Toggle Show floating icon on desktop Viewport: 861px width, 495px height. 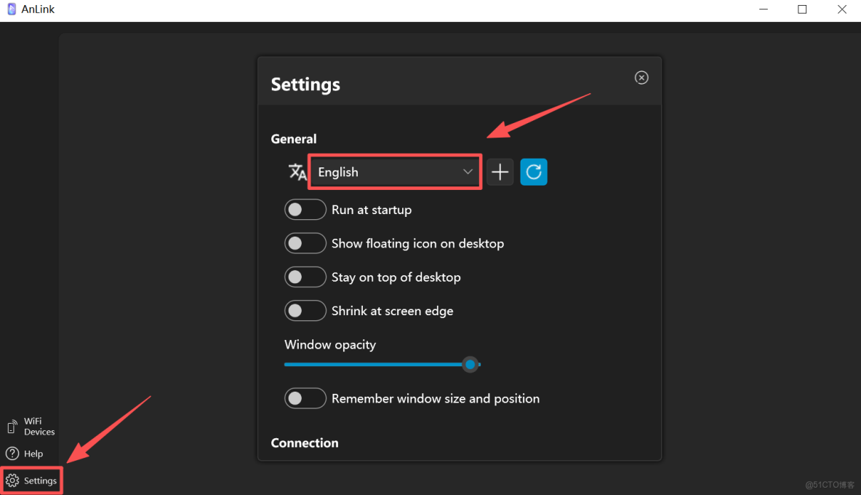(x=305, y=243)
